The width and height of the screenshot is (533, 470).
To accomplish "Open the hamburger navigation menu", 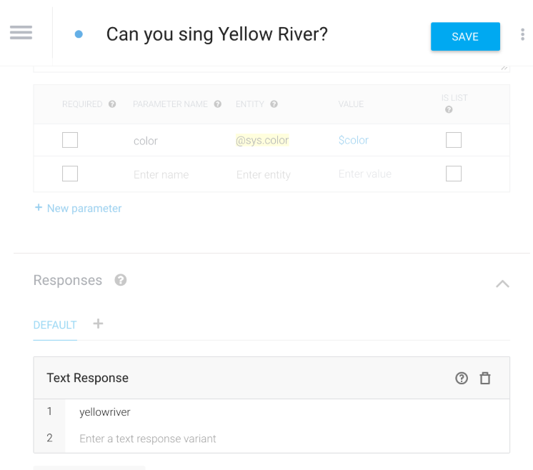I will click(21, 33).
